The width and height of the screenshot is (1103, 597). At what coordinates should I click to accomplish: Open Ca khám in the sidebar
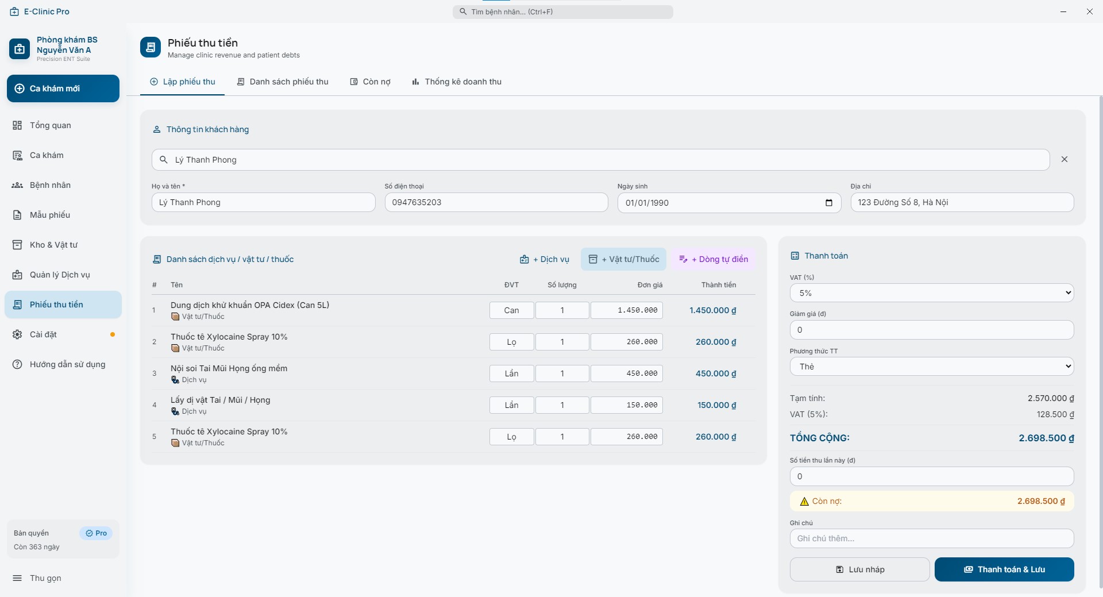[x=63, y=155]
